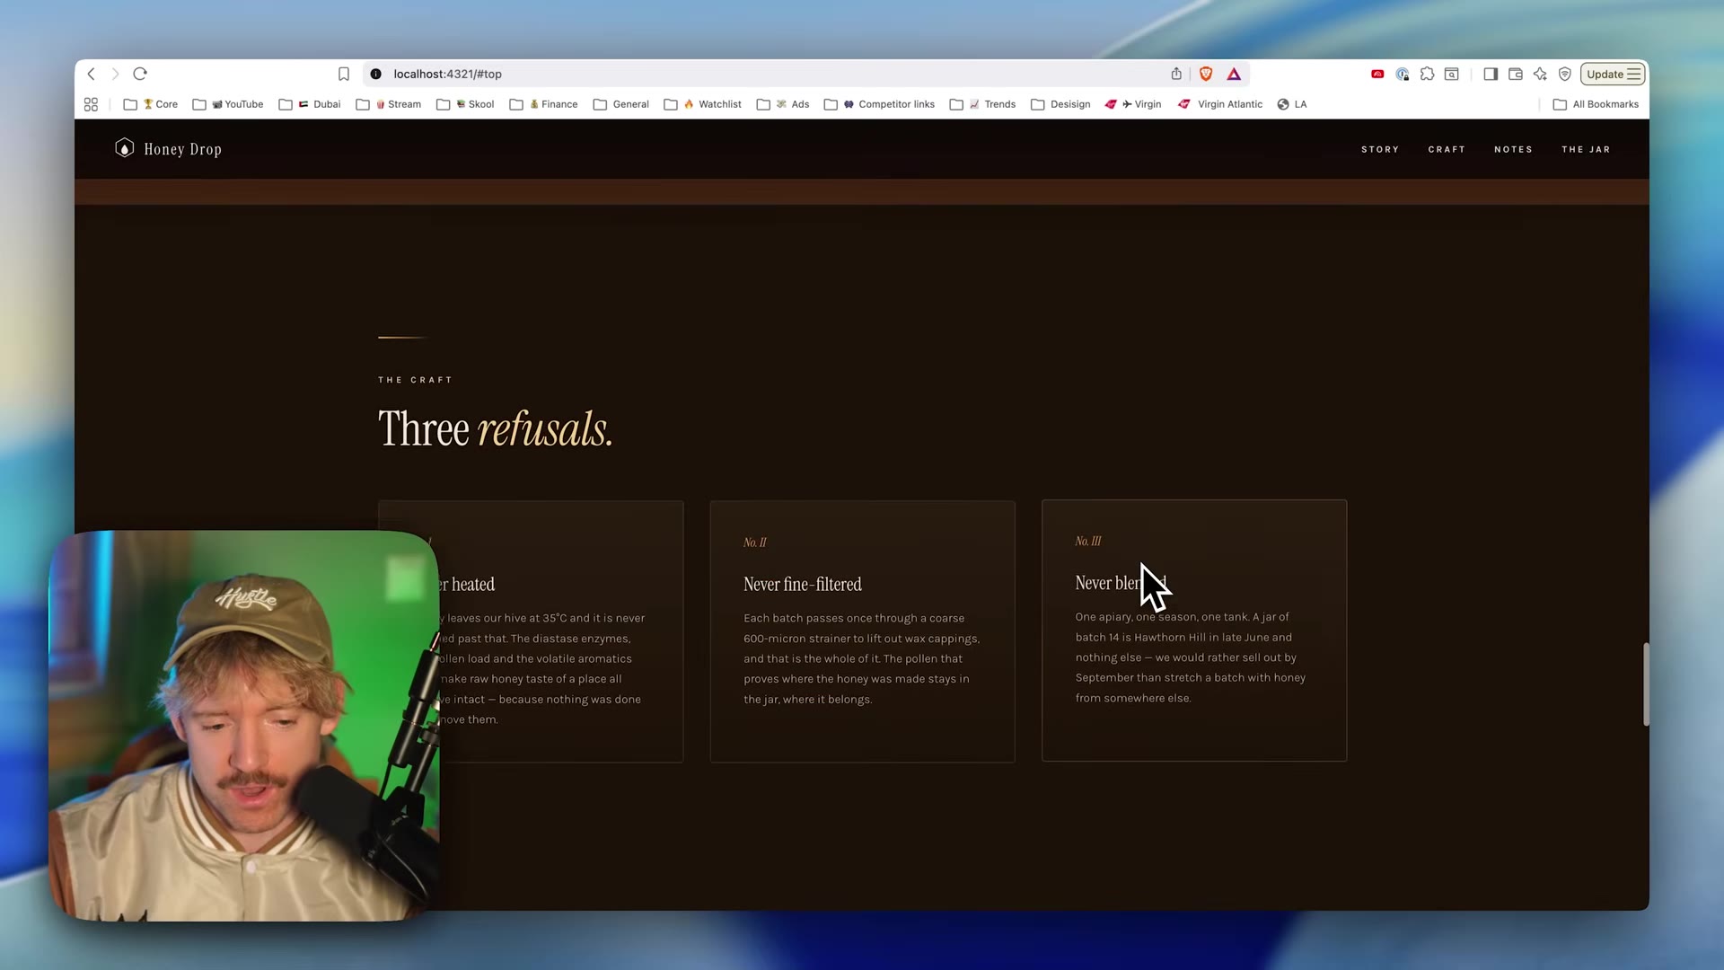
Task: Open the Leo AI sparkle icon
Action: (1540, 74)
